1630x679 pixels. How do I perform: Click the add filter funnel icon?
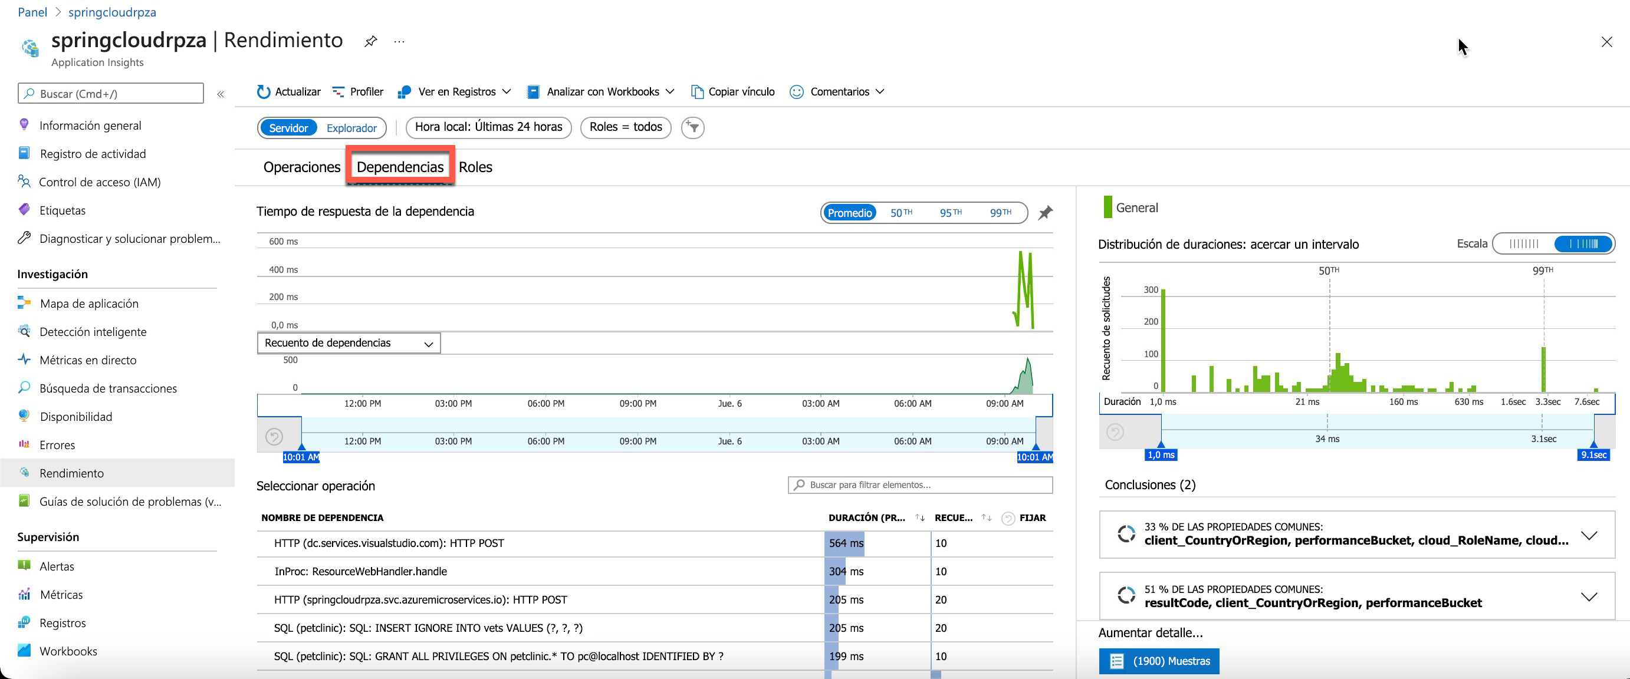(x=693, y=128)
